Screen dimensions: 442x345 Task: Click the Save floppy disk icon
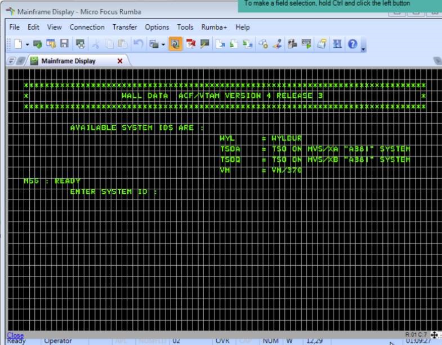point(65,44)
